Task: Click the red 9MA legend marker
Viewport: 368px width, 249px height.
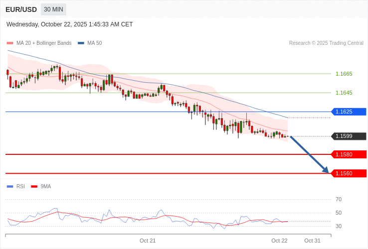Action: pyautogui.click(x=34, y=187)
